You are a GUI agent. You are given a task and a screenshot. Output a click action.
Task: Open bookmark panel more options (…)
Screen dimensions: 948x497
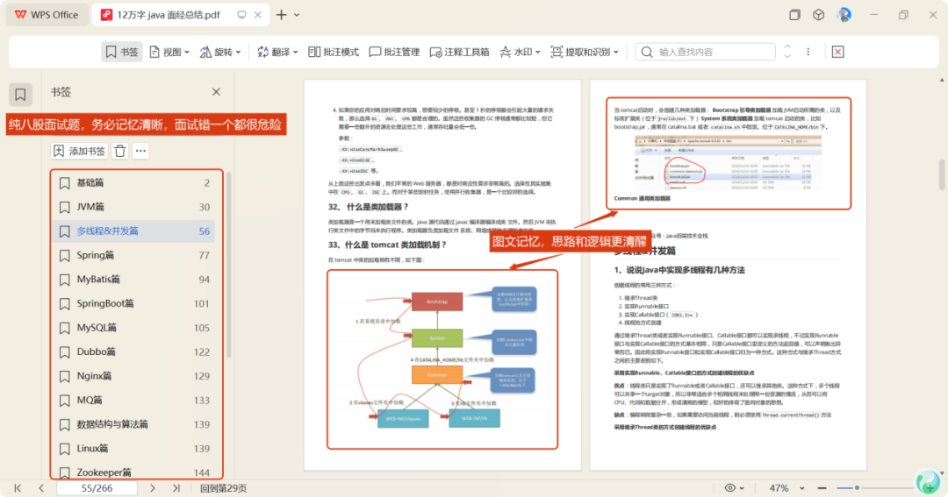tap(140, 151)
